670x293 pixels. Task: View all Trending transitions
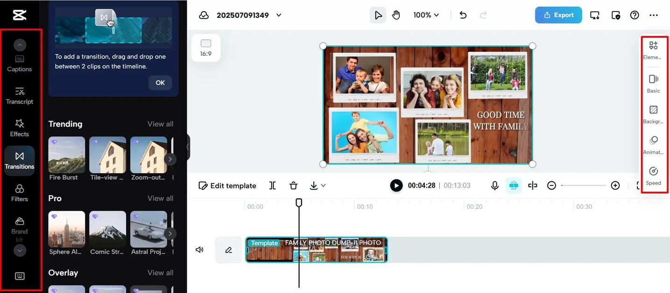(x=160, y=123)
